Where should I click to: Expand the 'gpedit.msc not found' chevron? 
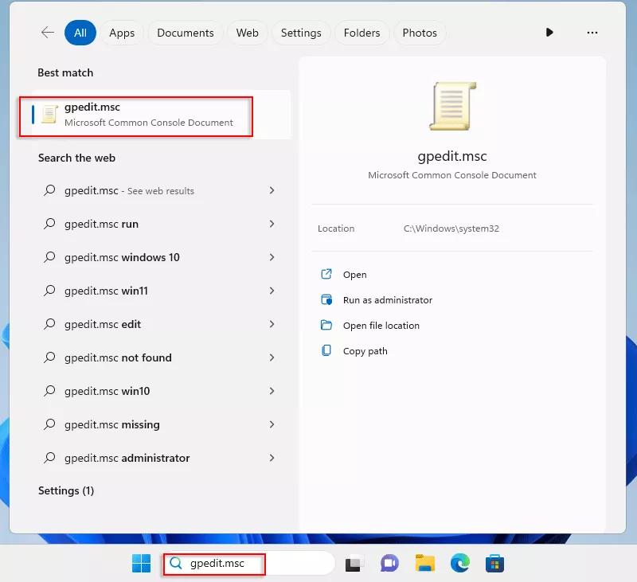tap(272, 357)
